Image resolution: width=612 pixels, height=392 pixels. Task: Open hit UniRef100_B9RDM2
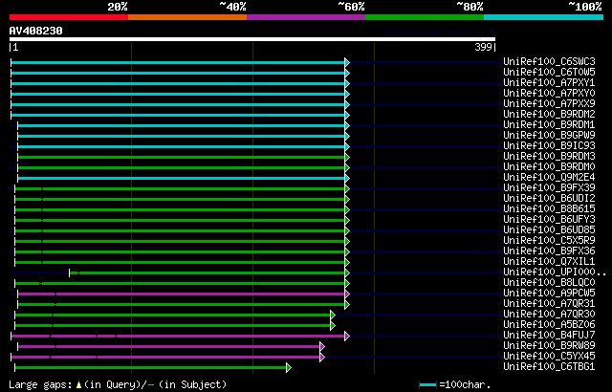tap(549, 115)
